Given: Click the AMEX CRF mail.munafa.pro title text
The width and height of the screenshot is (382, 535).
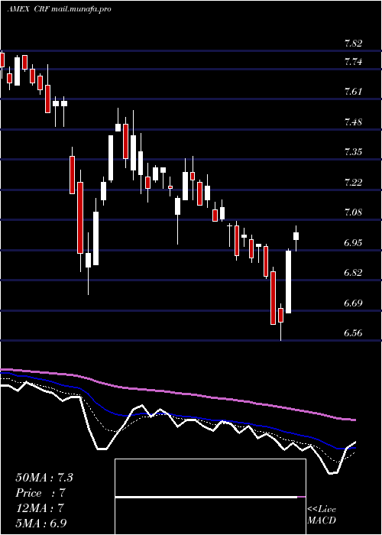Looking at the screenshot, I should [x=59, y=9].
